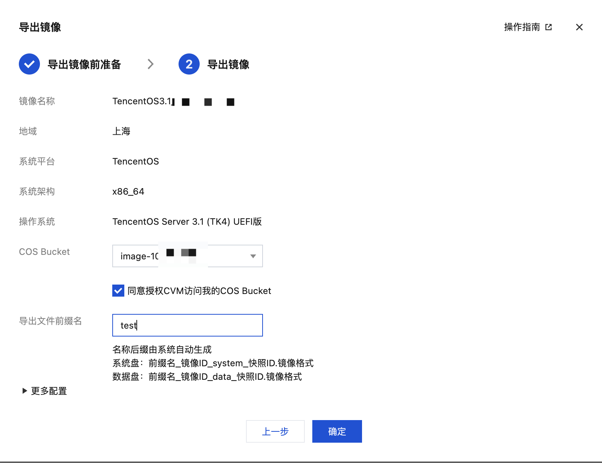Click the 上海 region value
Image resolution: width=602 pixels, height=463 pixels.
[121, 131]
